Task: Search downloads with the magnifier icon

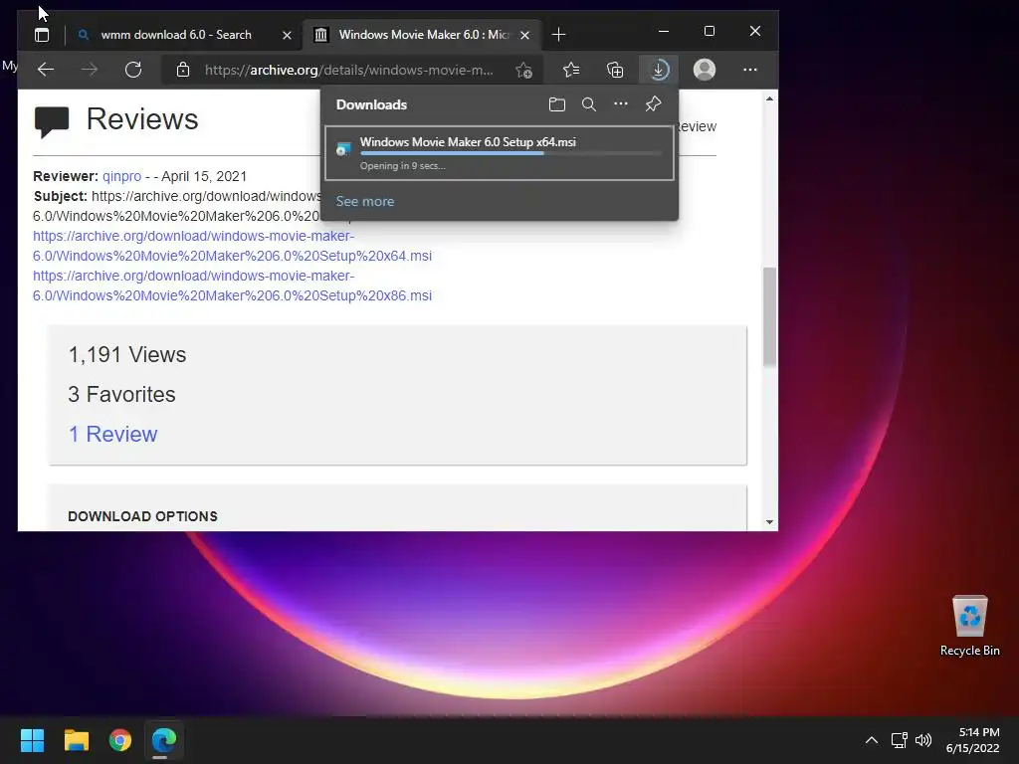Action: click(x=589, y=103)
